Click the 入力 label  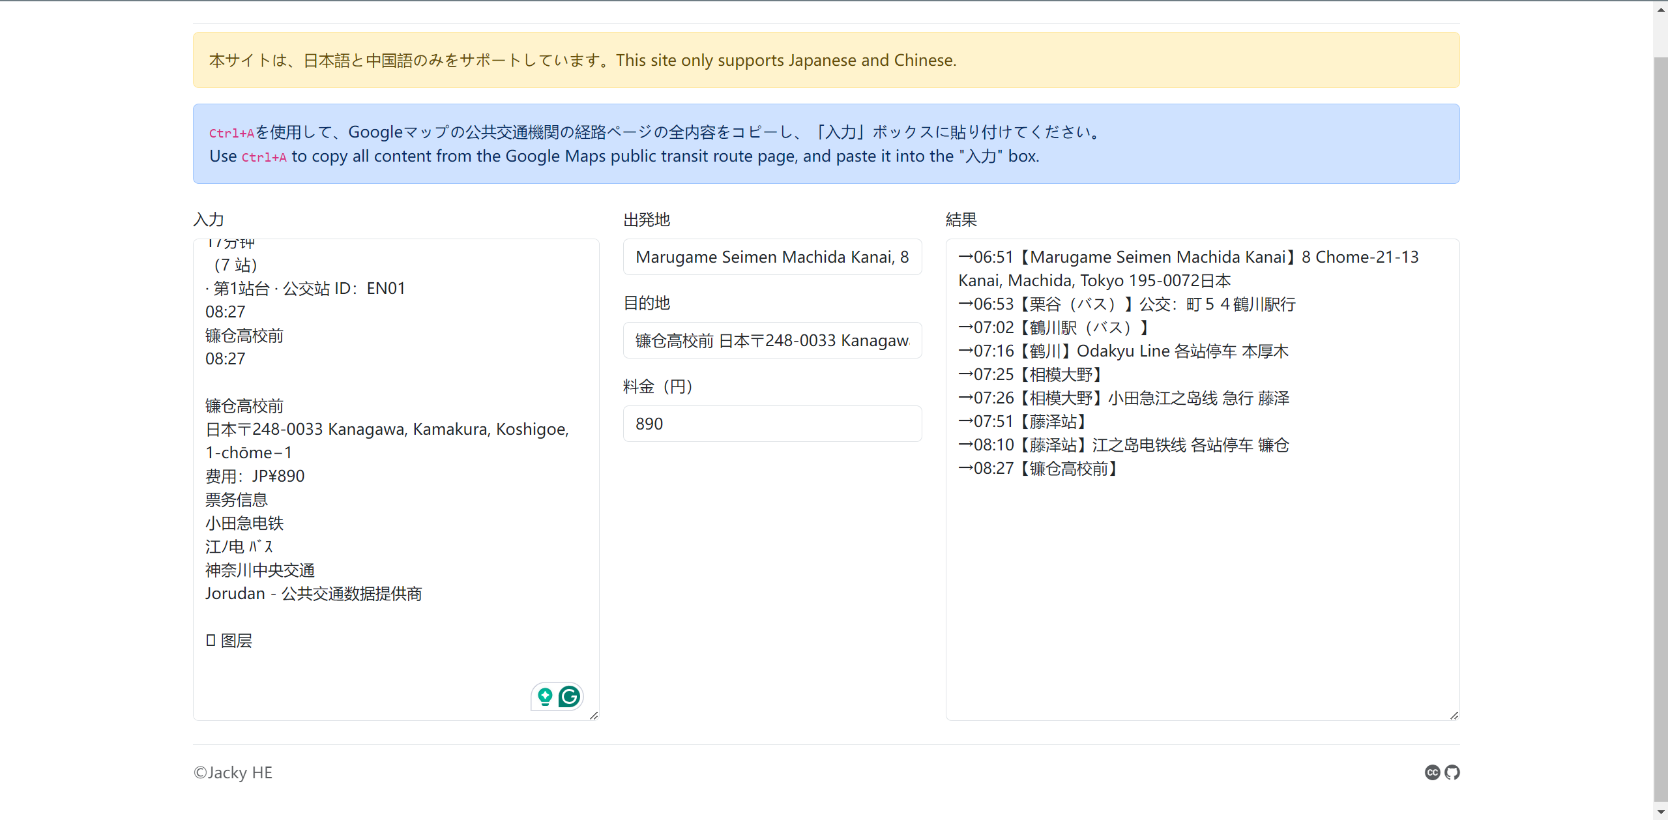click(209, 220)
